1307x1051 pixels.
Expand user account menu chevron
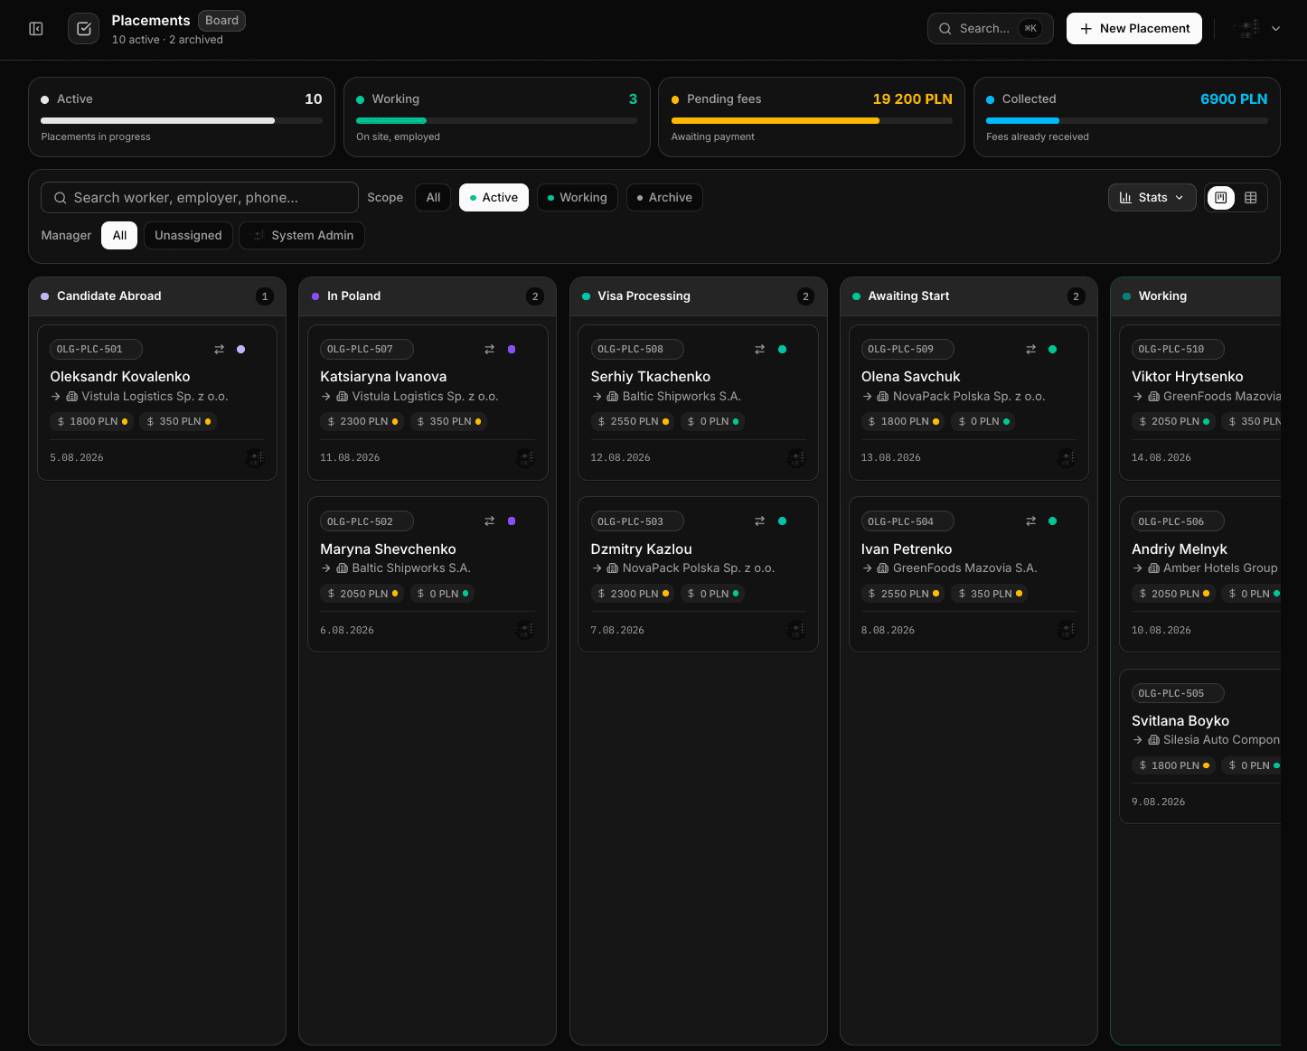pyautogui.click(x=1276, y=29)
